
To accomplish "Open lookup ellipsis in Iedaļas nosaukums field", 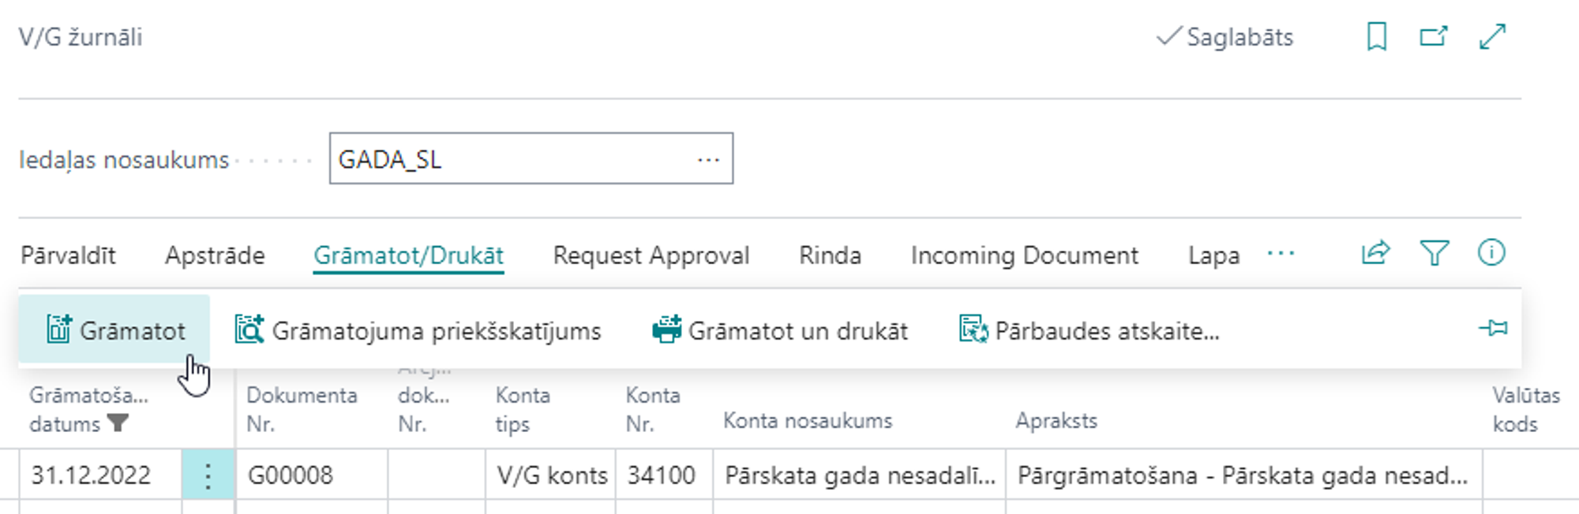I will pos(708,159).
